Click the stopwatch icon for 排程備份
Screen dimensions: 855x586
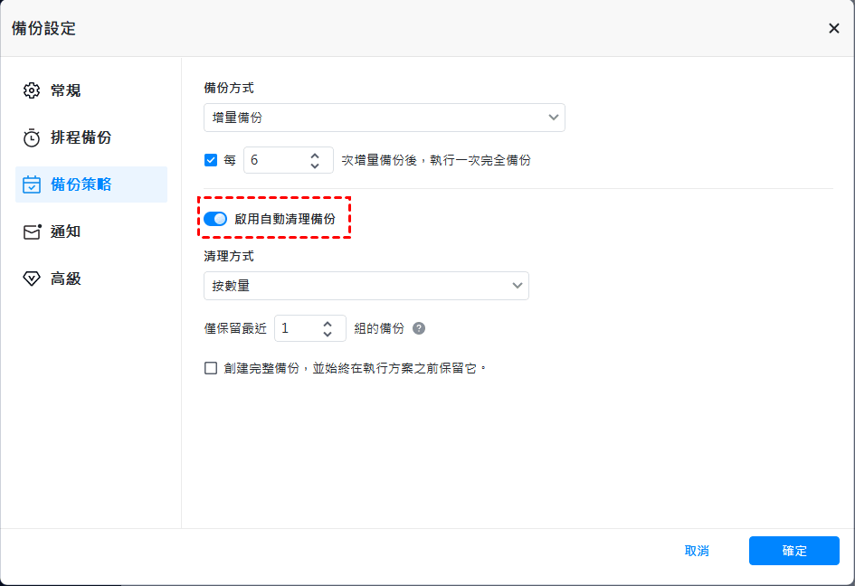[x=32, y=137]
